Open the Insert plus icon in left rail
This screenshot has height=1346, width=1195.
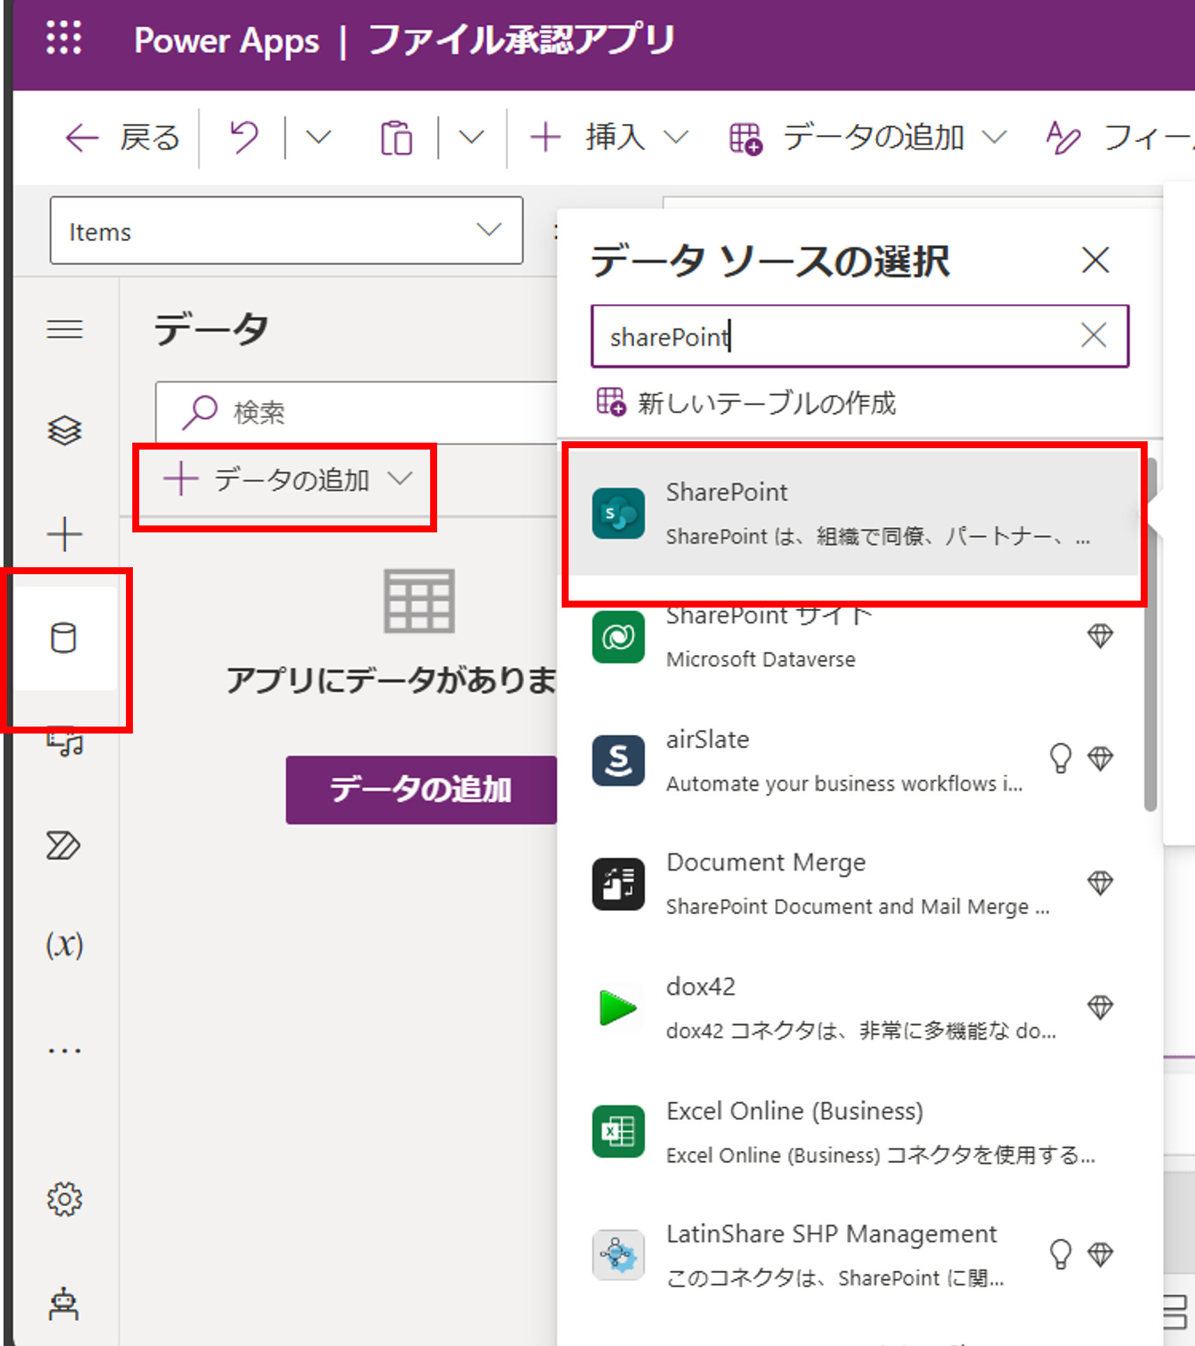coord(65,535)
